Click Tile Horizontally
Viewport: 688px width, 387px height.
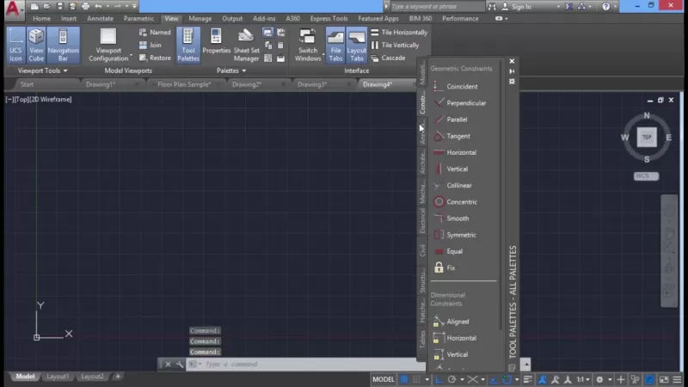pyautogui.click(x=399, y=33)
